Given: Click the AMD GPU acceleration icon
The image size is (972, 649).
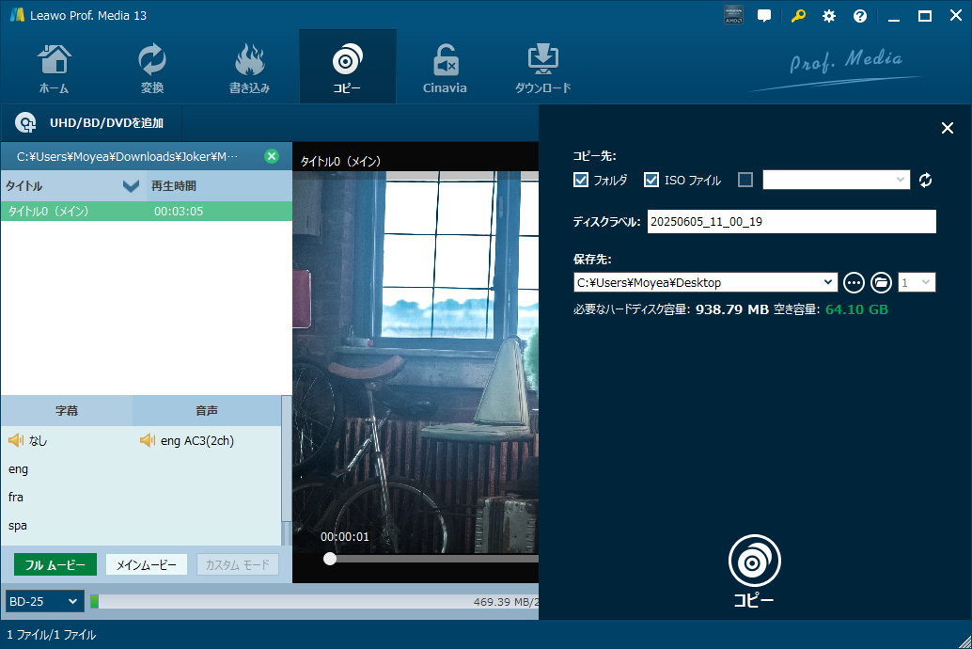Looking at the screenshot, I should click(733, 15).
